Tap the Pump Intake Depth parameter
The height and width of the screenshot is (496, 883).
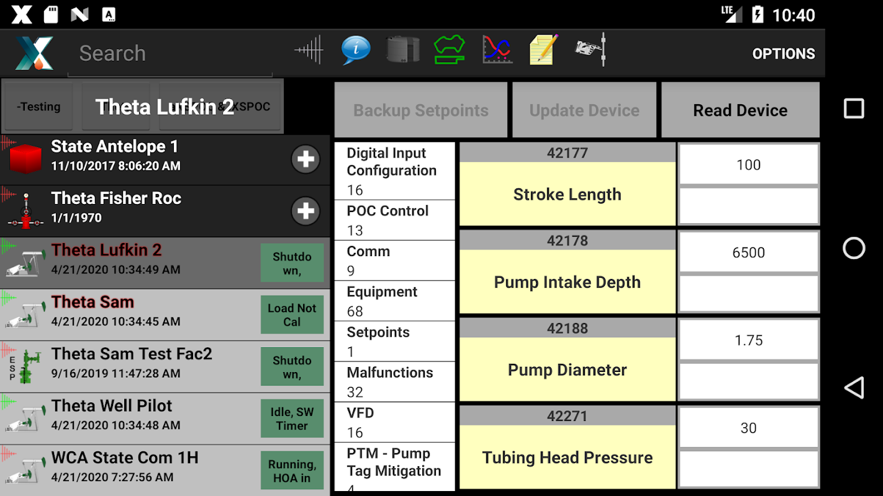coord(568,282)
